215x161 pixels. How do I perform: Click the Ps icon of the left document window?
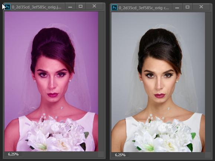tap(7, 7)
